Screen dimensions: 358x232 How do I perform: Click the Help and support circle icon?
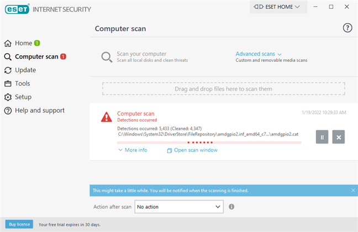[x=8, y=110]
